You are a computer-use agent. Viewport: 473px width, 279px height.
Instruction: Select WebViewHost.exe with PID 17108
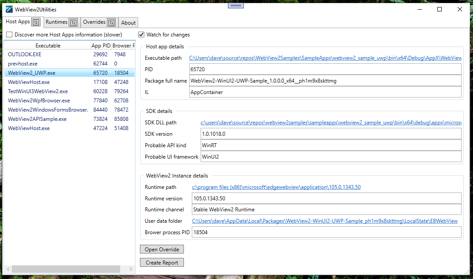click(x=70, y=82)
